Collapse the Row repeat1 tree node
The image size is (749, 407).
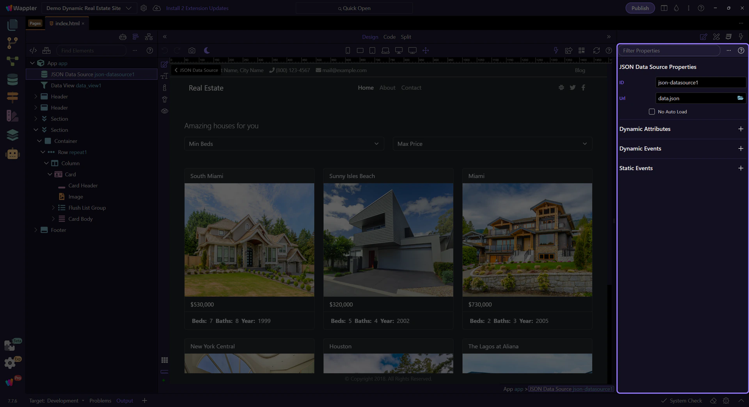[x=43, y=152]
